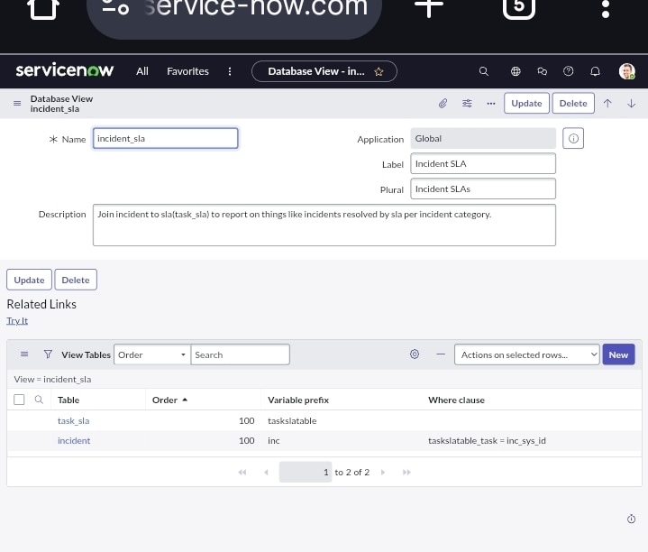Click the lower Update button
Screen dimensions: 648x552
click(x=30, y=280)
